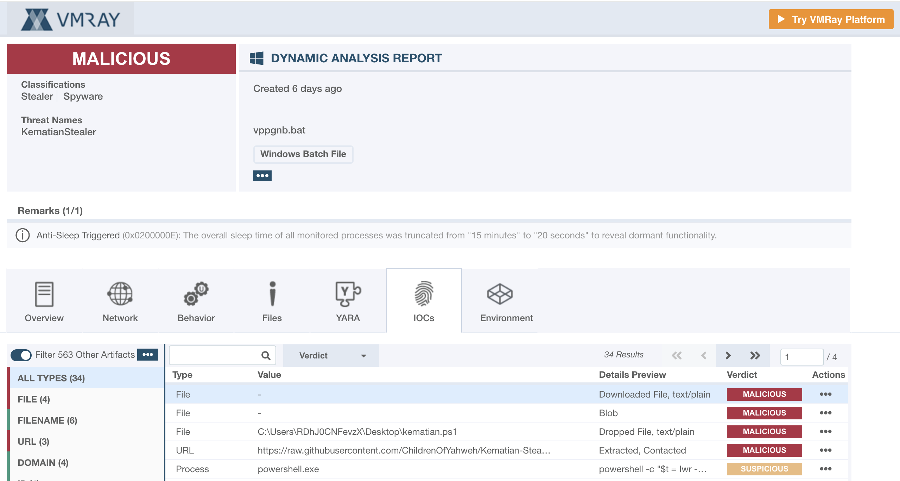Go to the next results page
Screen dimensions: 900x481
(x=728, y=356)
